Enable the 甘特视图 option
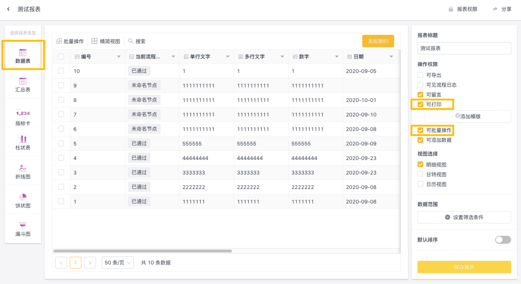521x284 pixels. pyautogui.click(x=420, y=174)
